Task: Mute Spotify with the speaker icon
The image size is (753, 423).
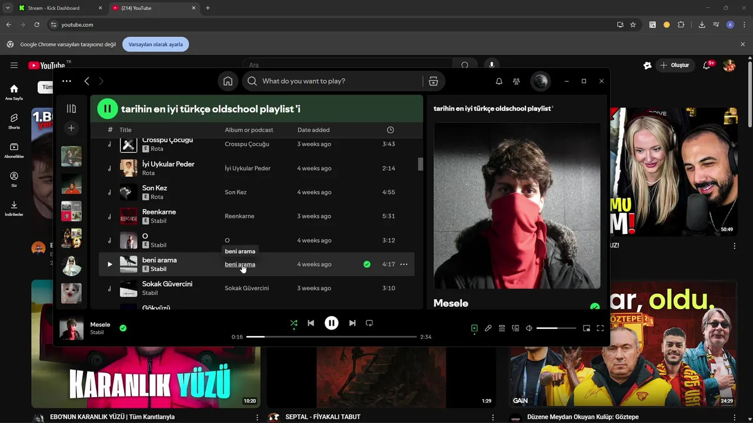Action: coord(529,328)
